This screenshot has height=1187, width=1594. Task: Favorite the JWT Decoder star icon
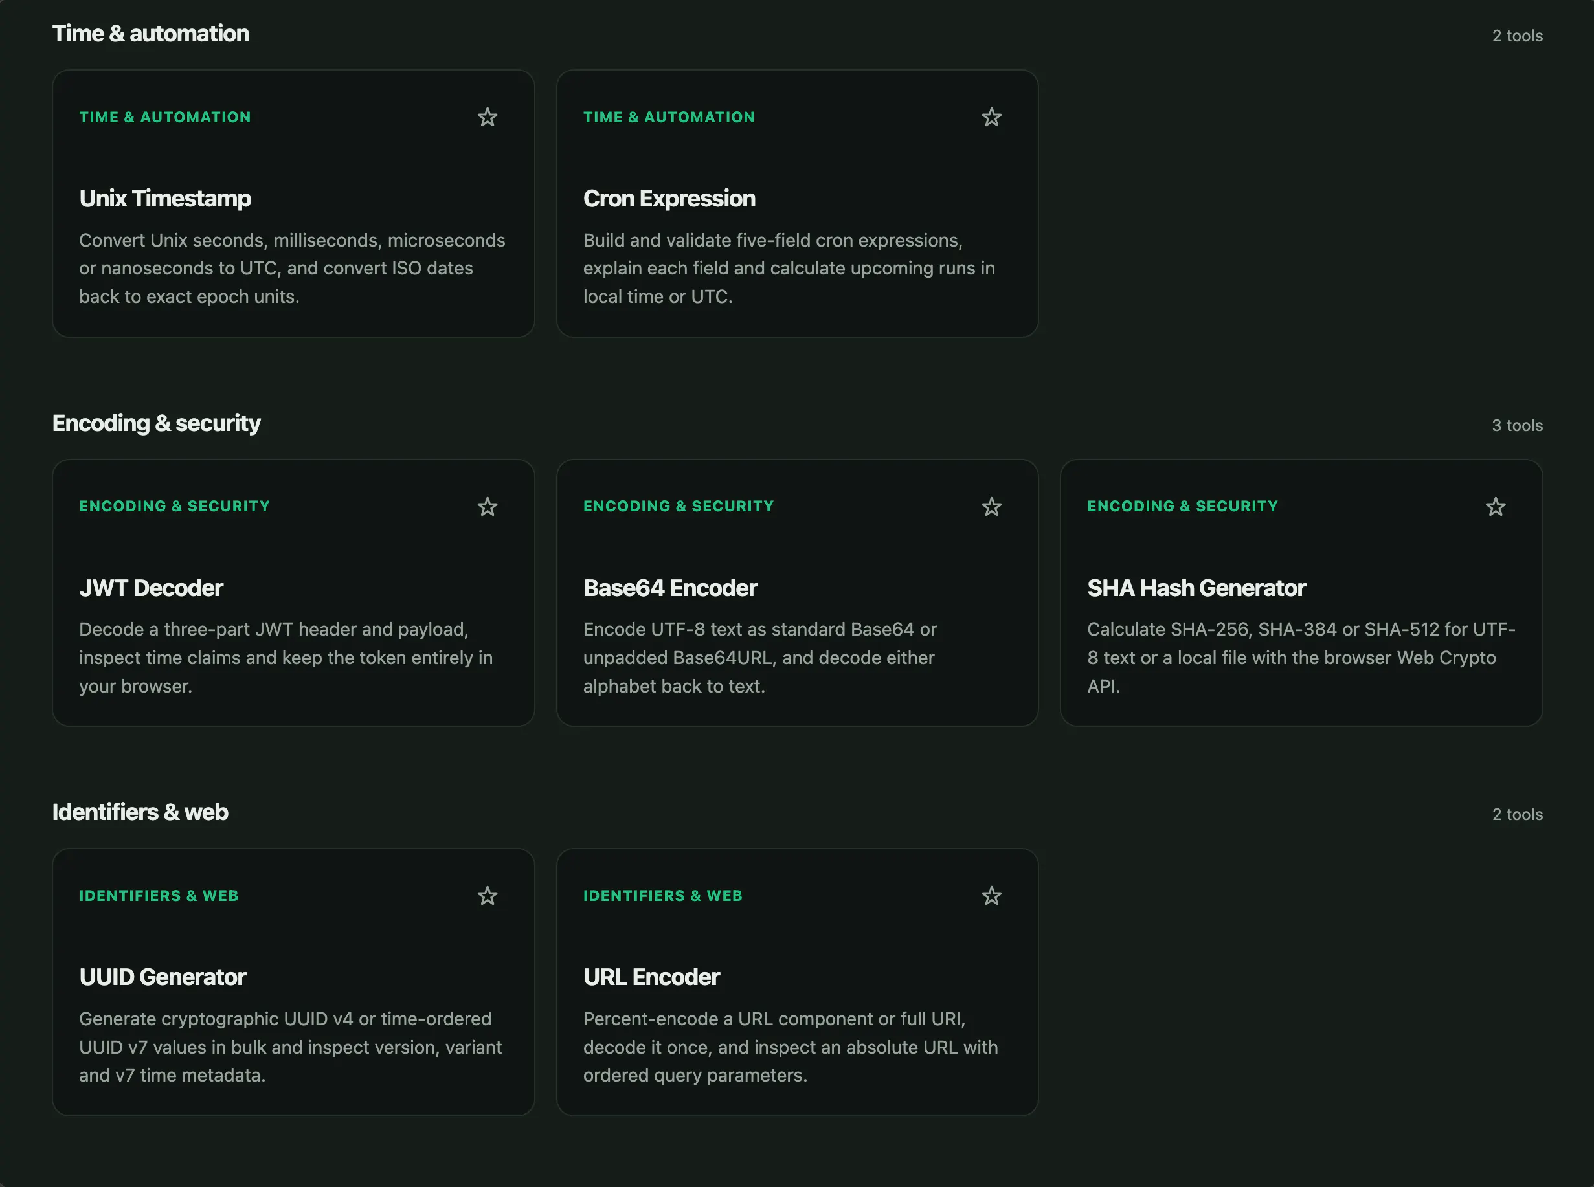[x=488, y=507]
